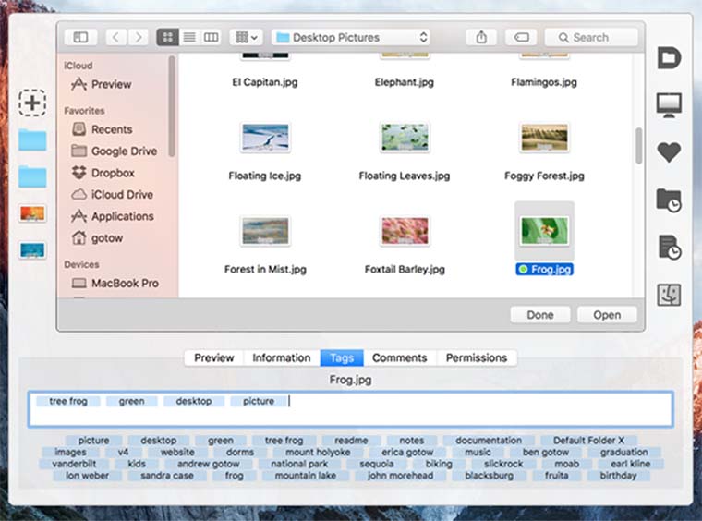The width and height of the screenshot is (702, 521).
Task: Open the Favorites heart icon
Action: (669, 152)
